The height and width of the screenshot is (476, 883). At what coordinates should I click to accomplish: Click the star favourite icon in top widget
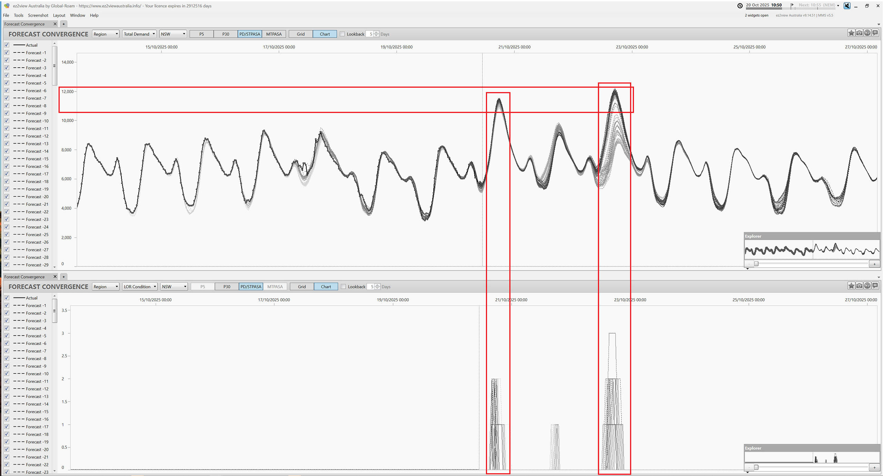pyautogui.click(x=851, y=33)
